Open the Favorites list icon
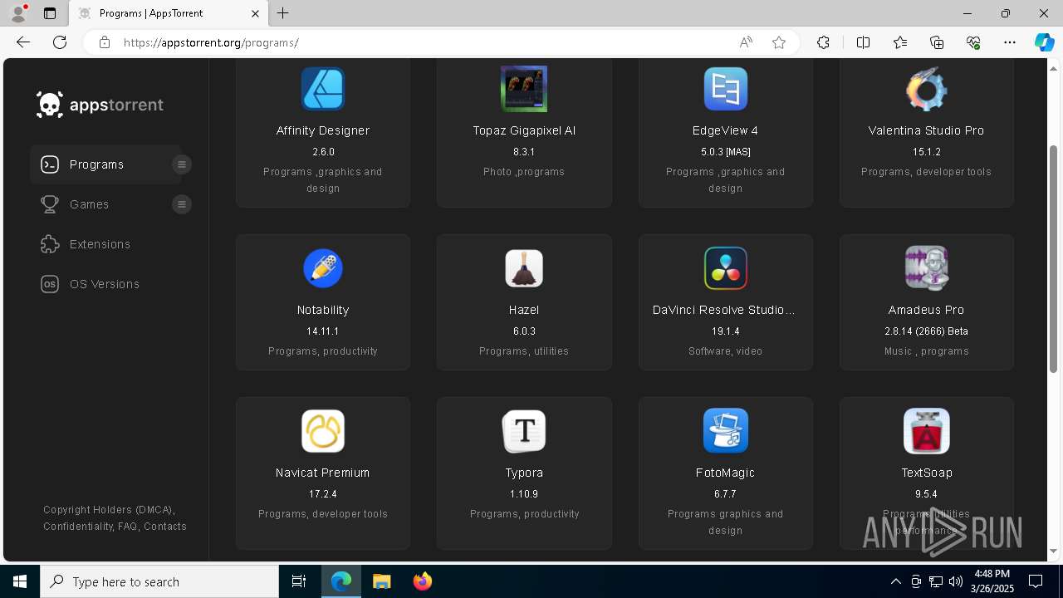Viewport: 1063px width, 598px height. [900, 42]
